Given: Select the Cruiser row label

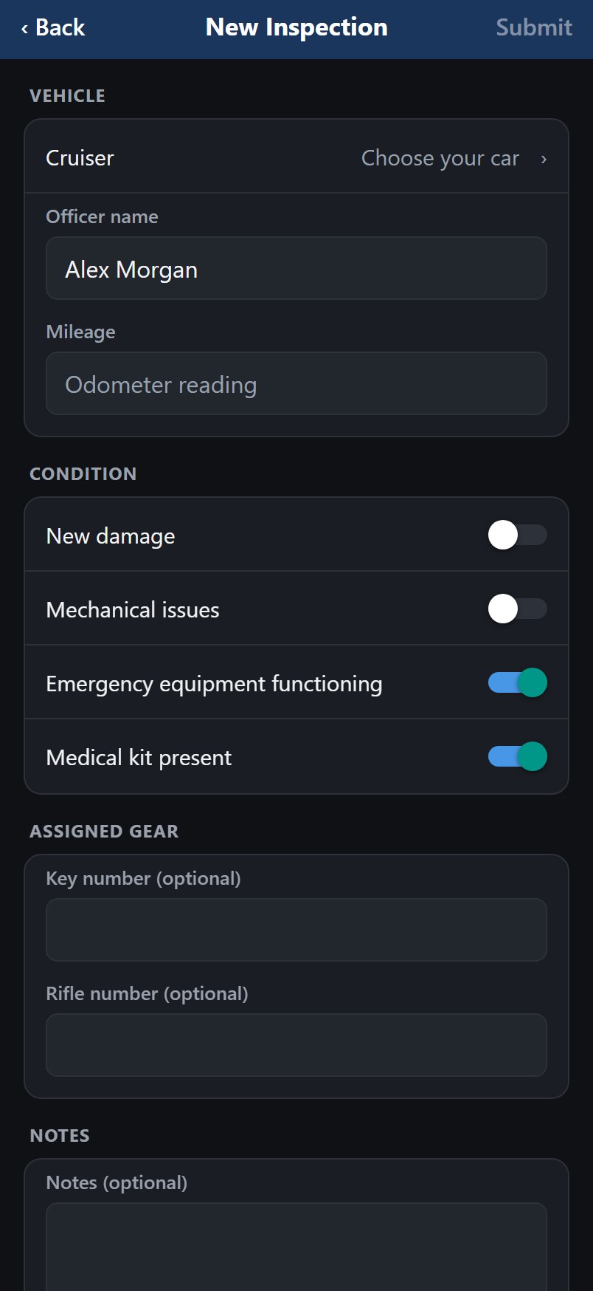Looking at the screenshot, I should pyautogui.click(x=80, y=158).
